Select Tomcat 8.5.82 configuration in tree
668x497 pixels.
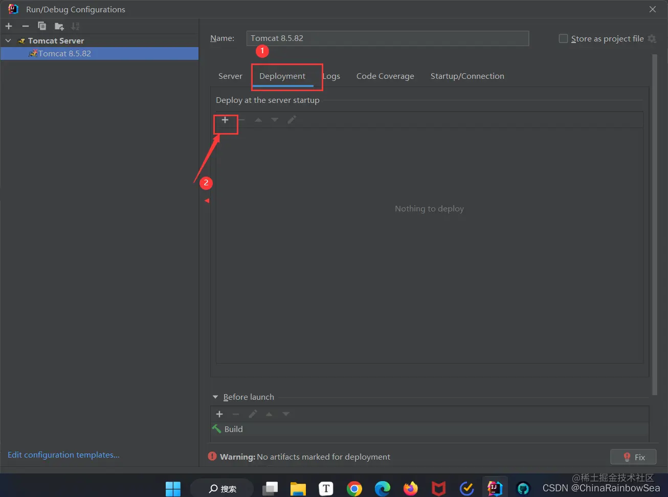[x=99, y=53]
